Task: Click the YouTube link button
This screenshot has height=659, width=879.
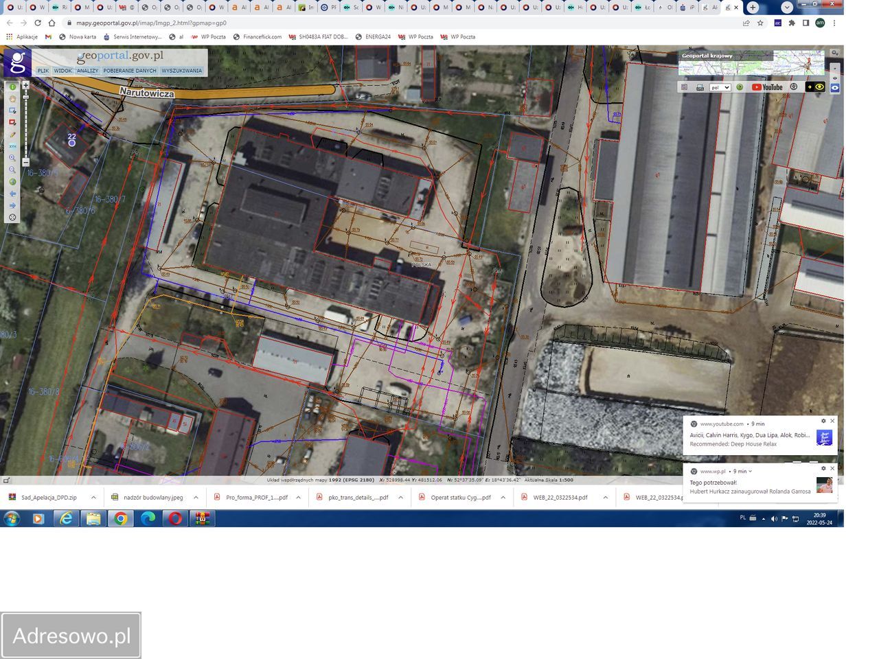Action: [x=767, y=87]
